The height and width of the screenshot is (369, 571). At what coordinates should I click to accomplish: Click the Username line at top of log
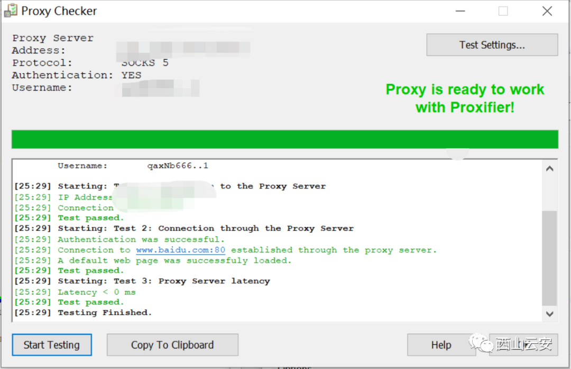tap(133, 166)
